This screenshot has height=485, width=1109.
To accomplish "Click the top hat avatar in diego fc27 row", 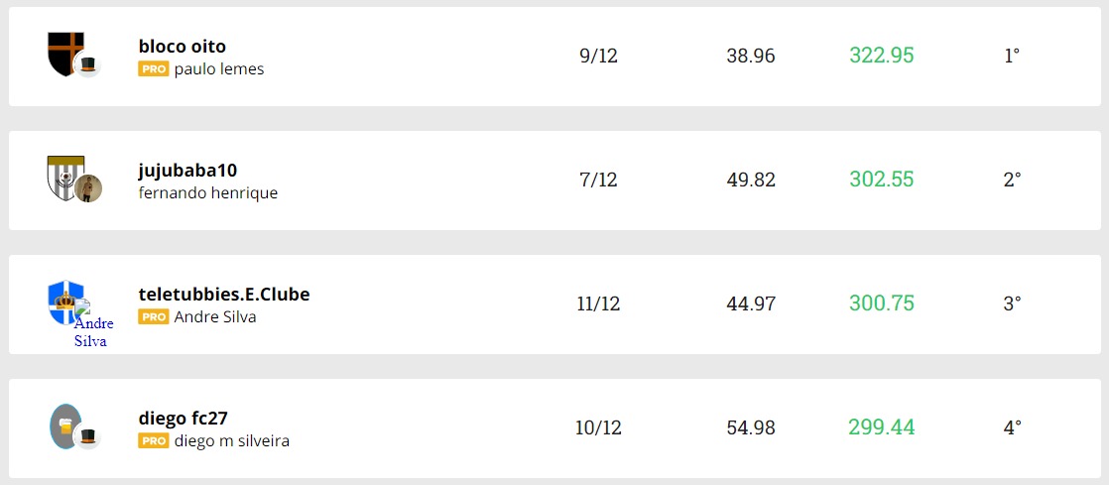I will [88, 436].
